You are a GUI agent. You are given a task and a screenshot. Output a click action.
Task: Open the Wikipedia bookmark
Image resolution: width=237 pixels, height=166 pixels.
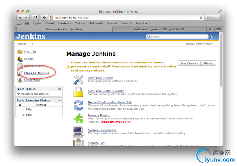[x=96, y=24]
